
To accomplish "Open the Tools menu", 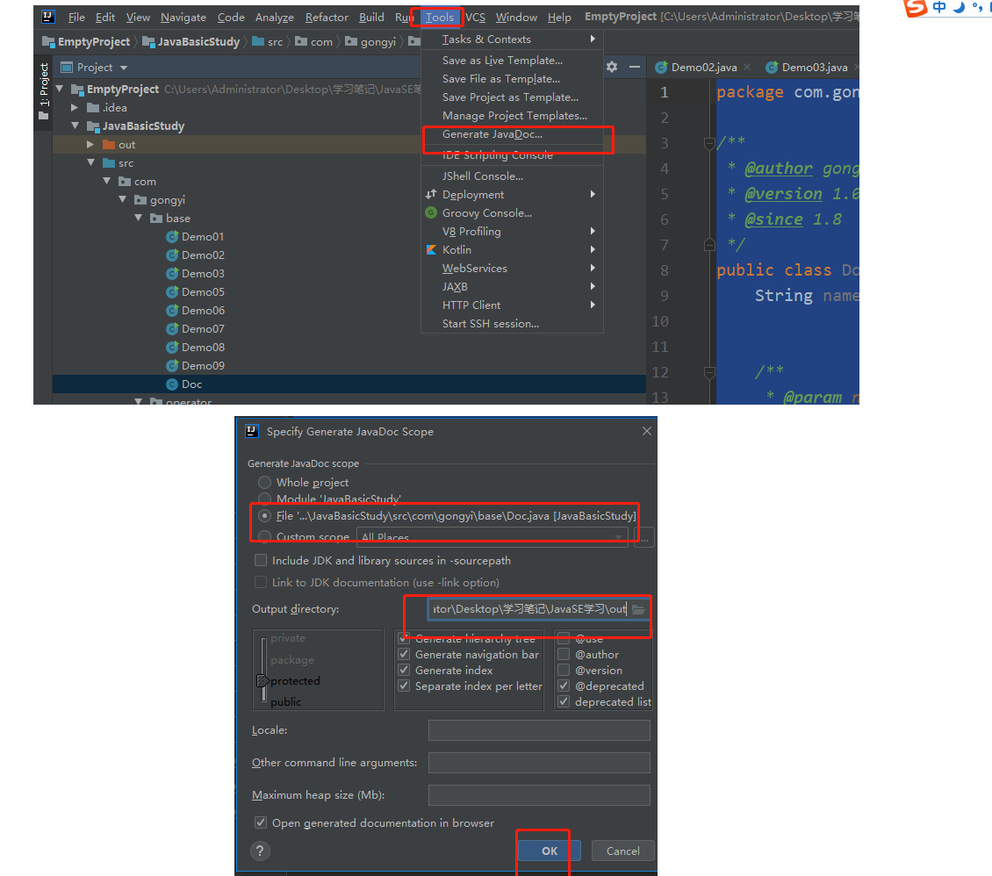I will pyautogui.click(x=439, y=17).
